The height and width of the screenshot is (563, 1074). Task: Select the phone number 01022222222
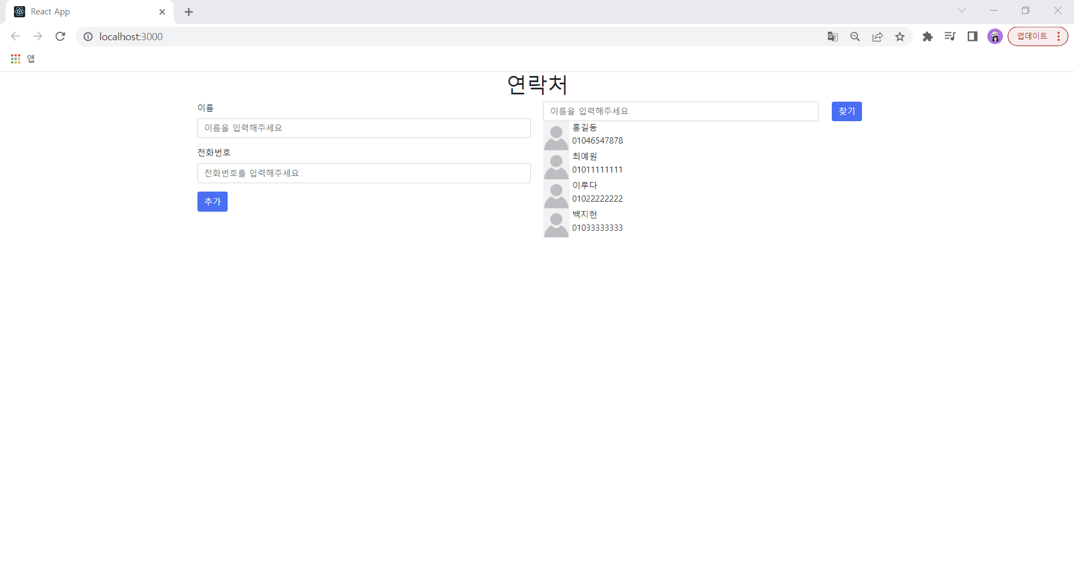[x=597, y=199]
